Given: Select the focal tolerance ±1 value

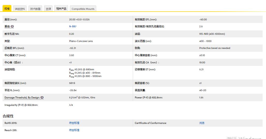Looking at the screenshot, I should pos(200,83).
